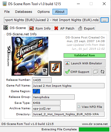This screenshot has width=111, height=132.
Task: Click the European flag region icon
Action: [x=36, y=91]
